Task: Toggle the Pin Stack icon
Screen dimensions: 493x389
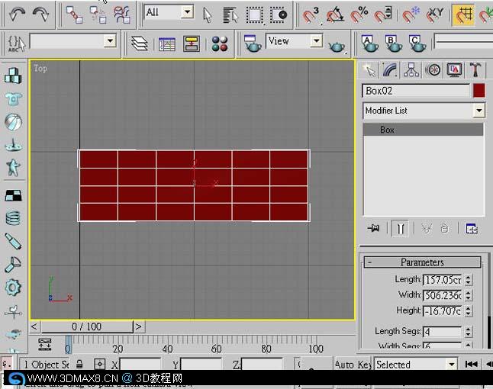Action: click(373, 228)
